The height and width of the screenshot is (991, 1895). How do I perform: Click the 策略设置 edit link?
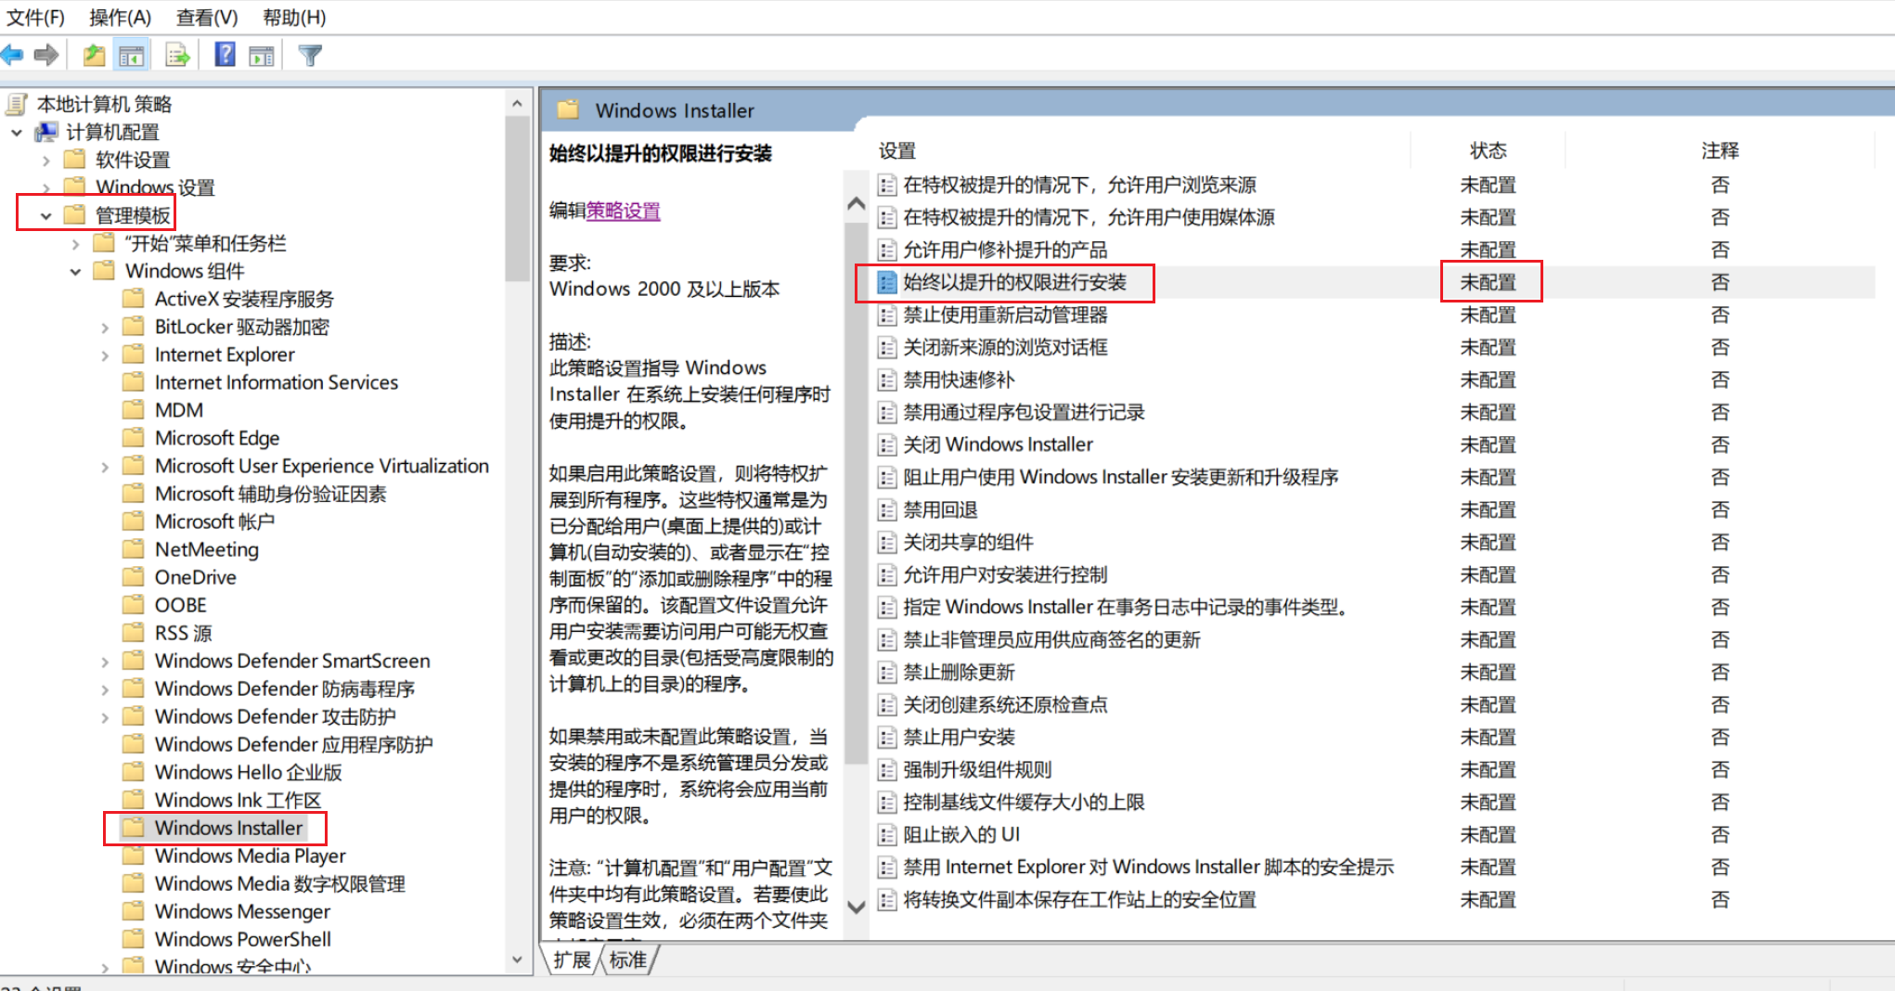click(623, 211)
